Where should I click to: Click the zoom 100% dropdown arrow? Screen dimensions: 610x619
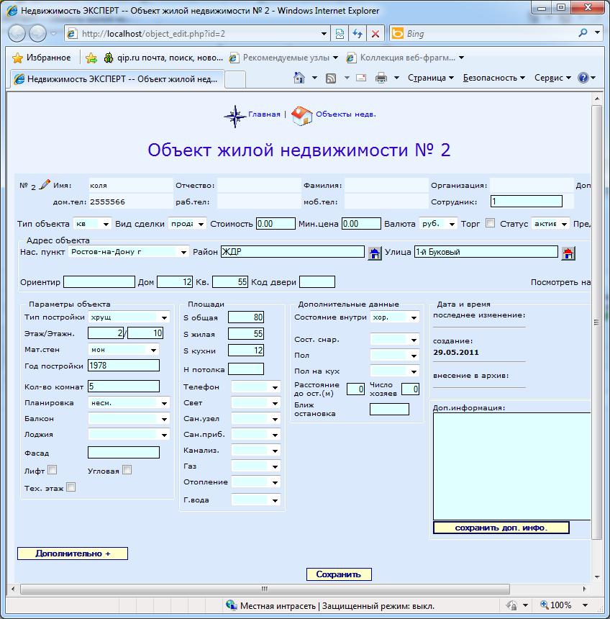point(586,605)
